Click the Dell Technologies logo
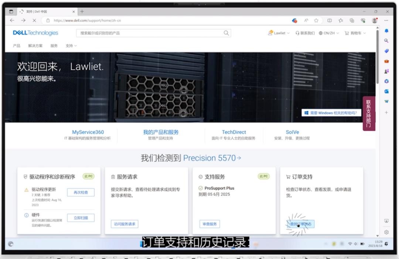 (x=35, y=32)
